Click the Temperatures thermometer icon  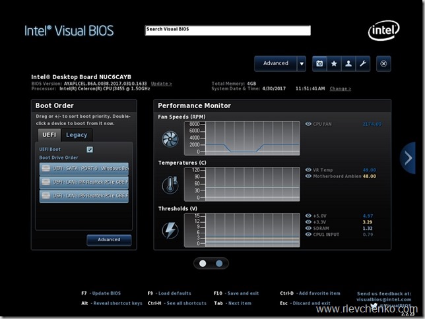[170, 185]
